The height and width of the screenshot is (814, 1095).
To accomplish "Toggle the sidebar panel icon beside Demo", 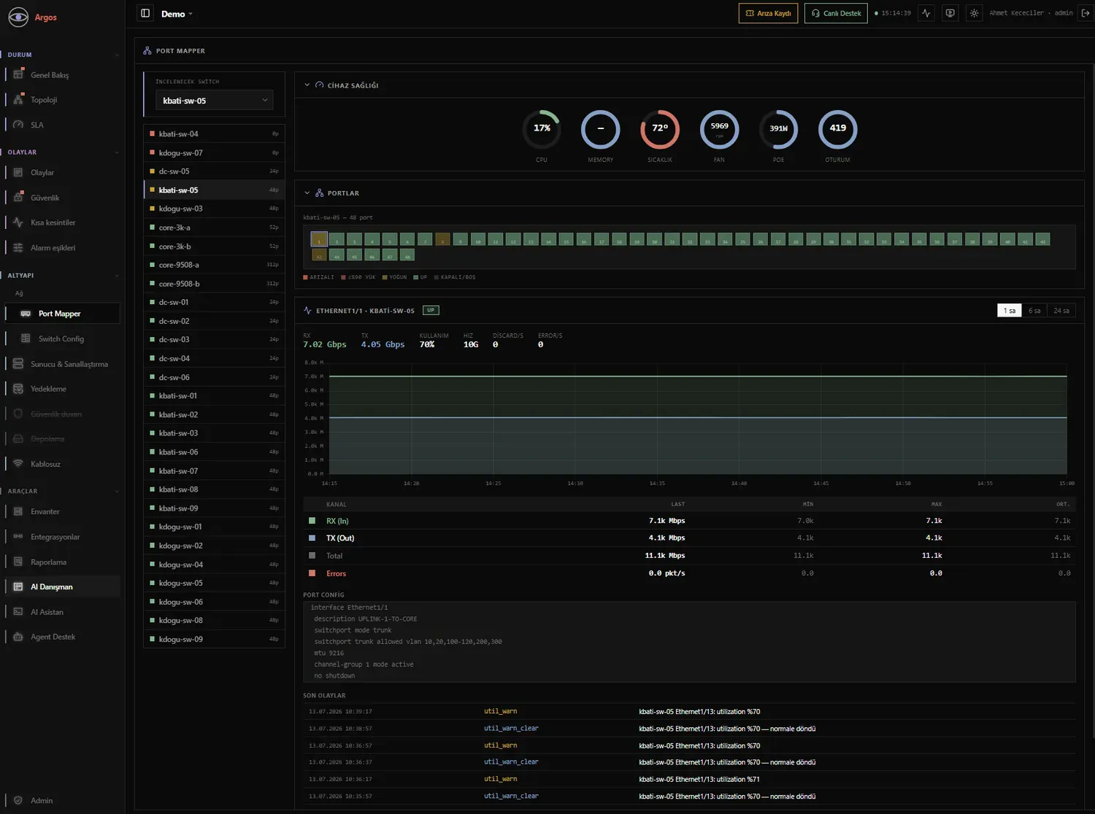I will [145, 13].
